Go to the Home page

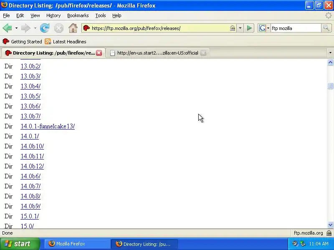(x=73, y=28)
